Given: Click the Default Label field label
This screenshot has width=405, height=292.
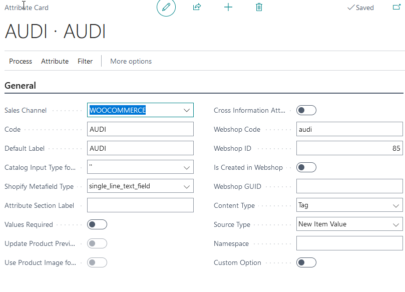Looking at the screenshot, I should [25, 149].
